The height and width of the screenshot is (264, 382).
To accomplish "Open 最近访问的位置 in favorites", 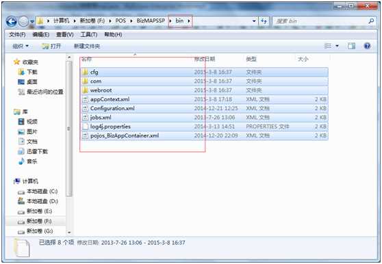I will (44, 92).
